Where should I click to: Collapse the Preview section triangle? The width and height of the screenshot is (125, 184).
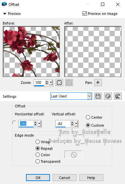point(5,14)
